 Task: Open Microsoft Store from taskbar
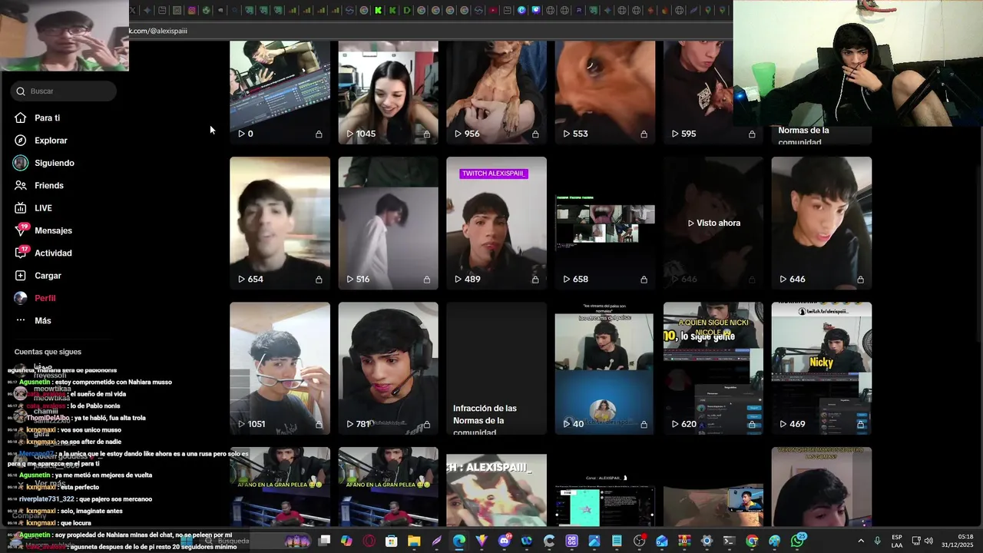tap(392, 541)
